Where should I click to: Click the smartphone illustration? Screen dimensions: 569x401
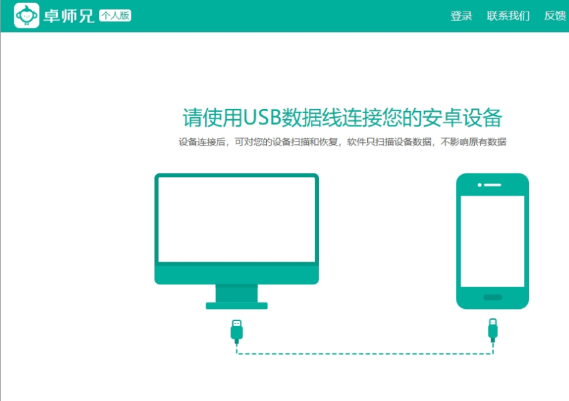click(492, 240)
